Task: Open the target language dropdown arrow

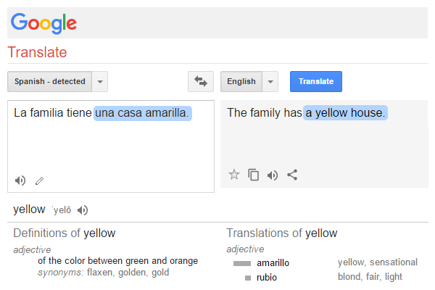Action: click(270, 81)
